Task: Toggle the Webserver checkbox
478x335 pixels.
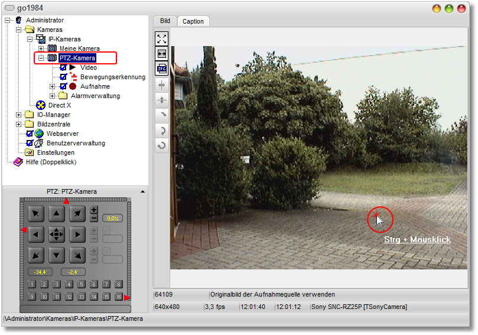Action: tap(30, 134)
